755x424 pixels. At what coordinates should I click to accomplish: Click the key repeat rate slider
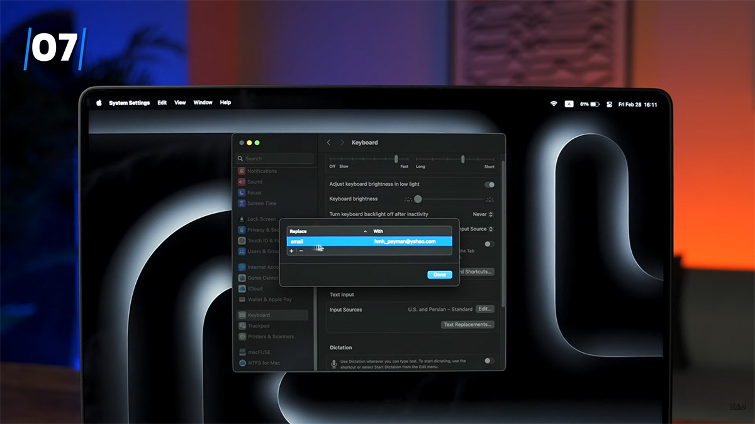tap(369, 159)
